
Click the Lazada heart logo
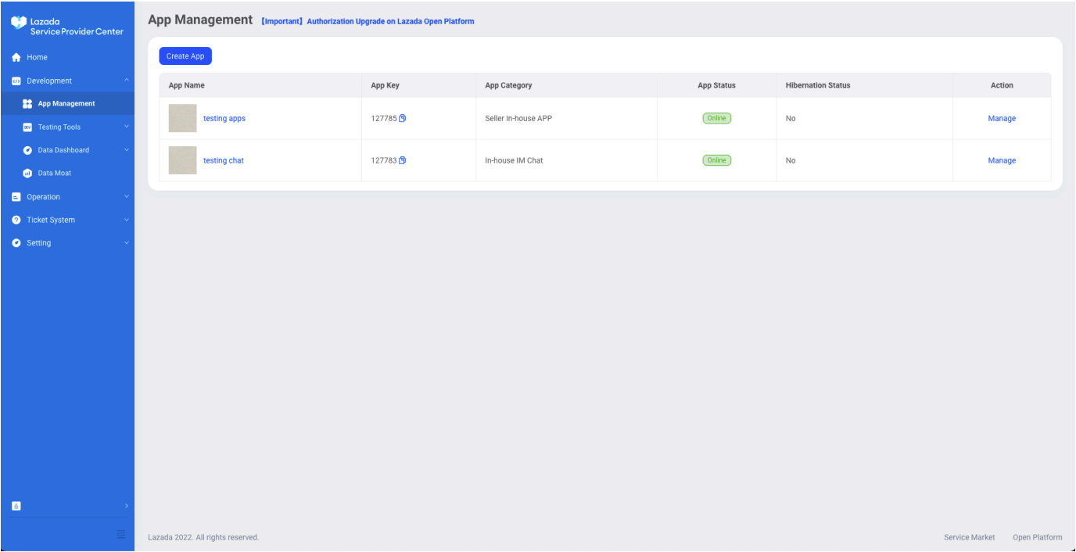[19, 23]
